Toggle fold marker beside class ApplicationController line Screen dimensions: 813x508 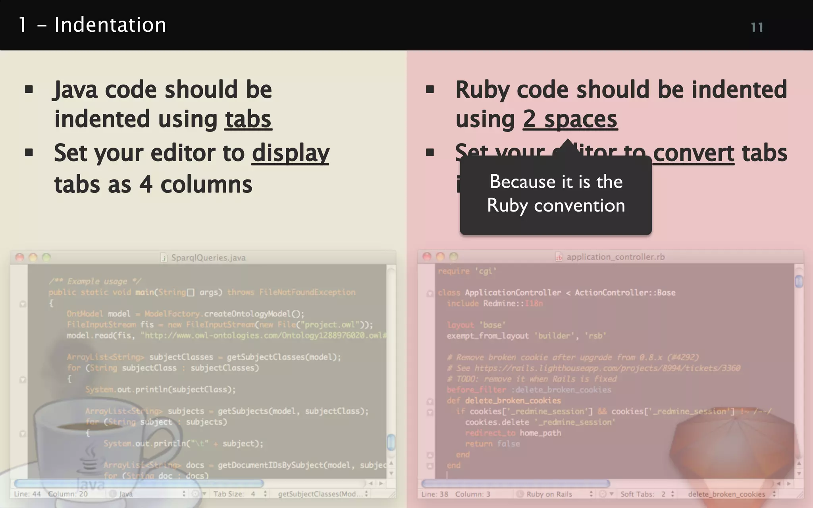[430, 293]
